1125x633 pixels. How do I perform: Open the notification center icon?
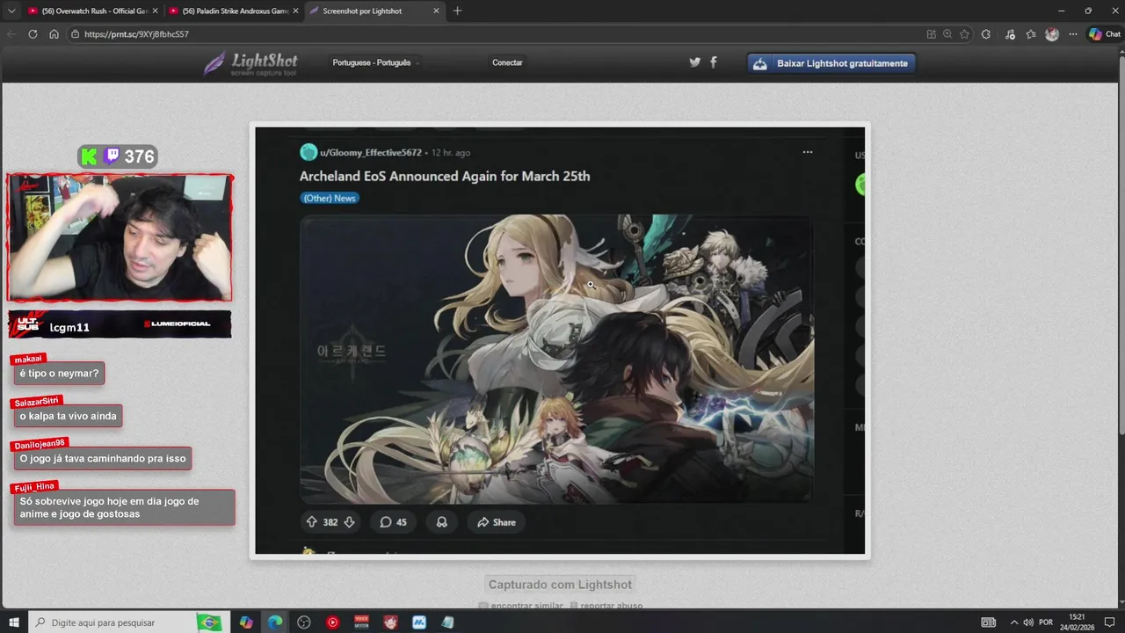point(1109,622)
